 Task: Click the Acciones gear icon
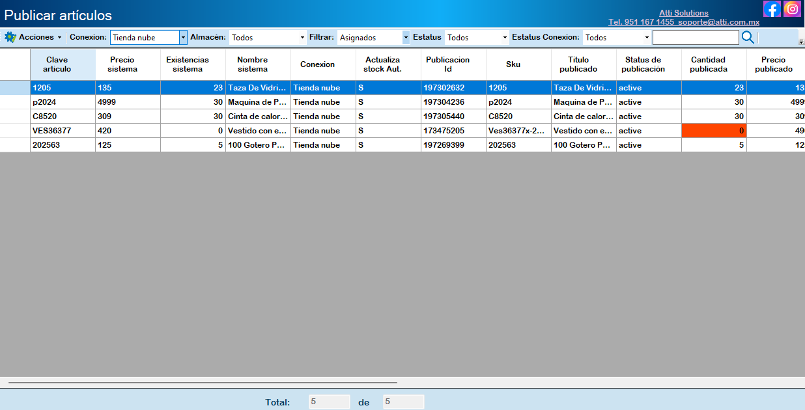pos(10,37)
